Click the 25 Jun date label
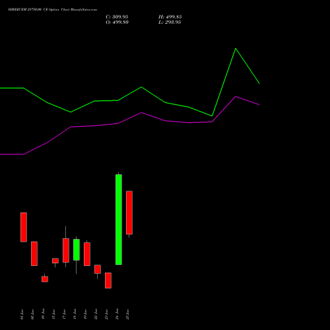Image resolution: width=330 pixels, height=330 pixels. 127,314
